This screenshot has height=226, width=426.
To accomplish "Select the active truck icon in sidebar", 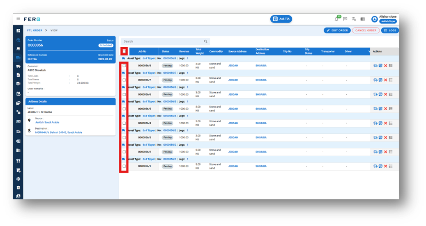I will (x=18, y=57).
